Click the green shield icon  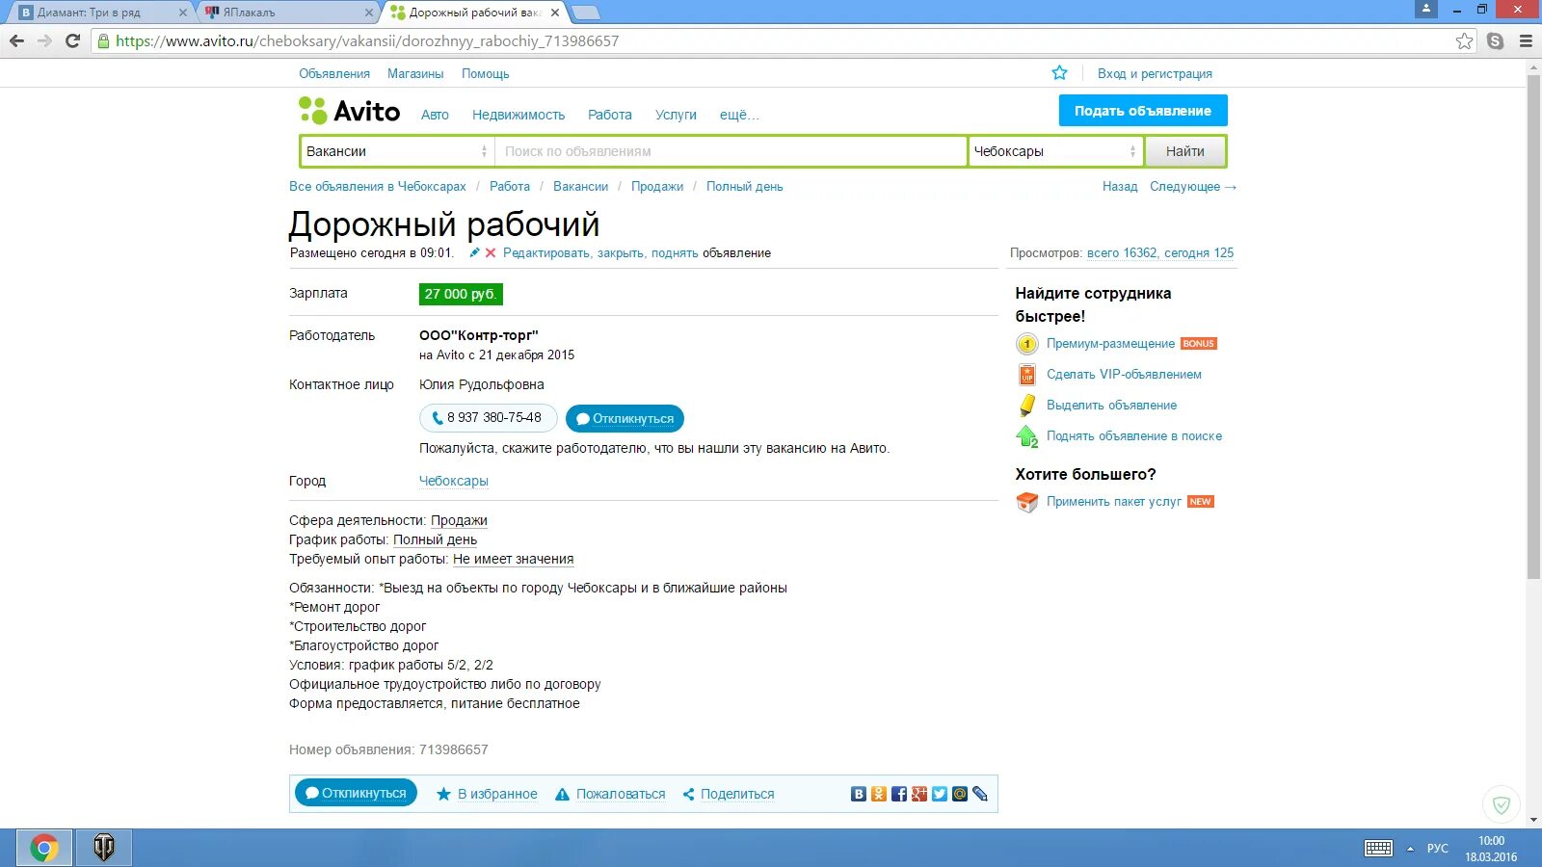coord(1501,804)
